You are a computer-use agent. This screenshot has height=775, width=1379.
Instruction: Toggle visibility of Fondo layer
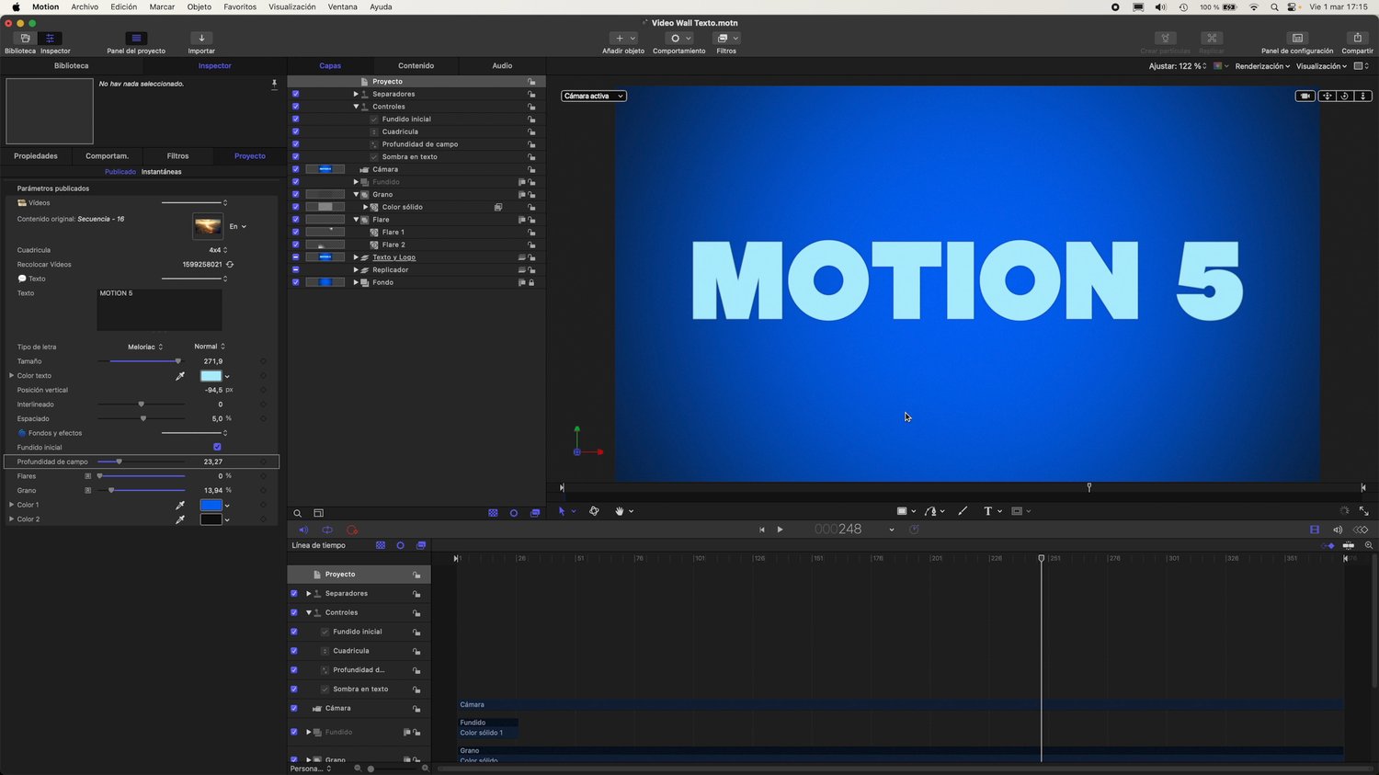(295, 282)
